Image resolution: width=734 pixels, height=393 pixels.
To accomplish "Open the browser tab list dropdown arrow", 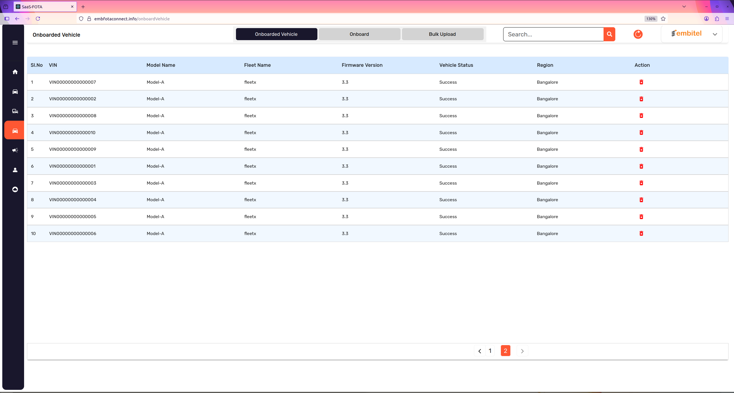I will point(684,7).
